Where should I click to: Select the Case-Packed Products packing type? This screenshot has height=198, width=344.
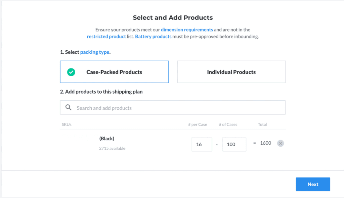coord(114,71)
